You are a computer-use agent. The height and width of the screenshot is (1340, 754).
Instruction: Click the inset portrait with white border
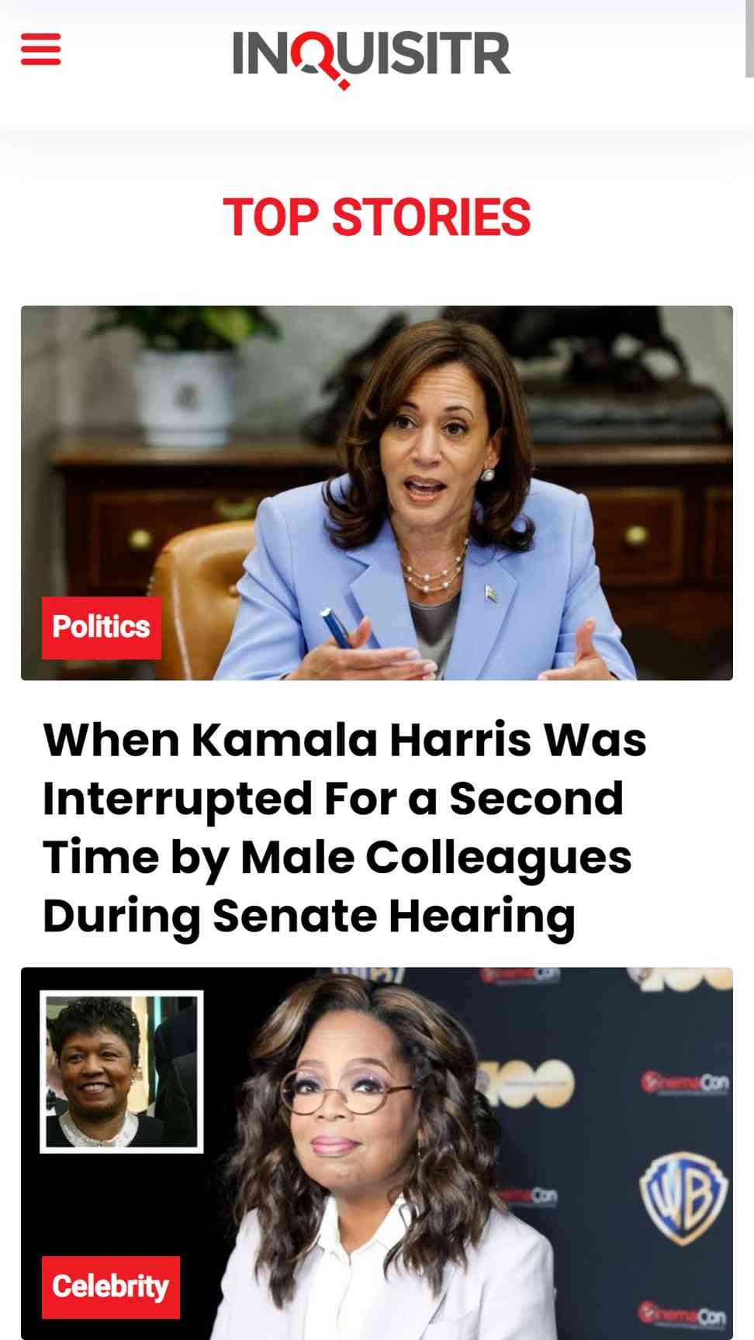122,1071
